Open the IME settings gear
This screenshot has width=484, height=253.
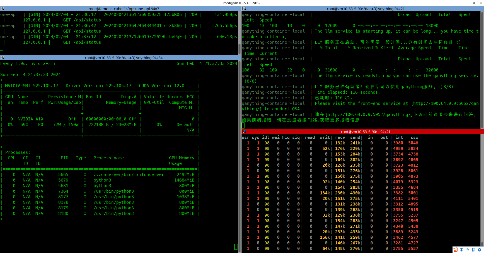click(x=479, y=250)
